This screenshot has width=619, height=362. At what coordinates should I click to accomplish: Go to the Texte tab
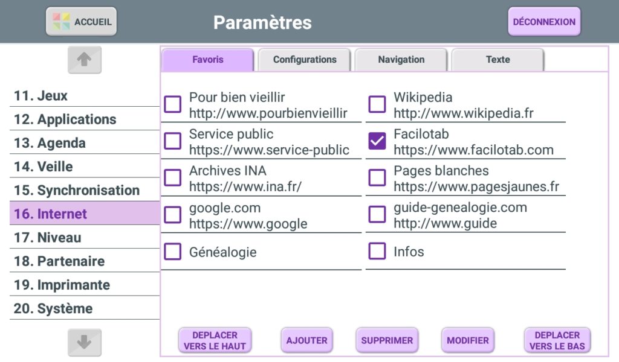(x=497, y=60)
